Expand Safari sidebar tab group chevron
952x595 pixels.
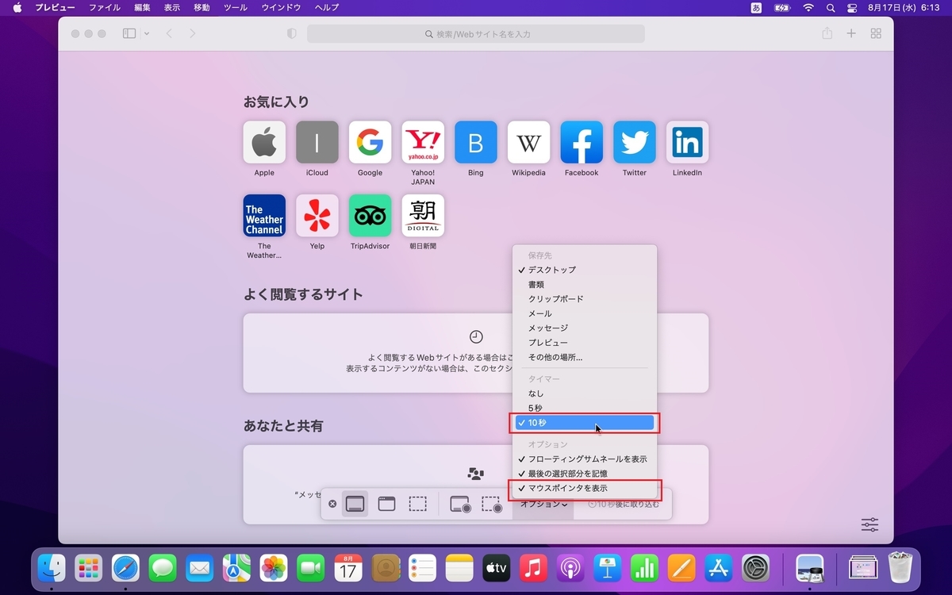click(147, 33)
